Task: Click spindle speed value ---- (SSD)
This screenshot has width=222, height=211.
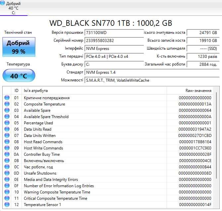Action: (203, 49)
